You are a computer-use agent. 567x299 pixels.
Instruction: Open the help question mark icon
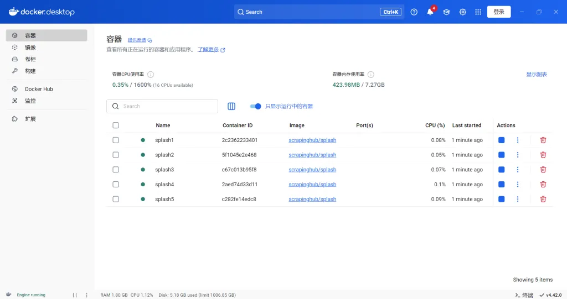tap(414, 12)
